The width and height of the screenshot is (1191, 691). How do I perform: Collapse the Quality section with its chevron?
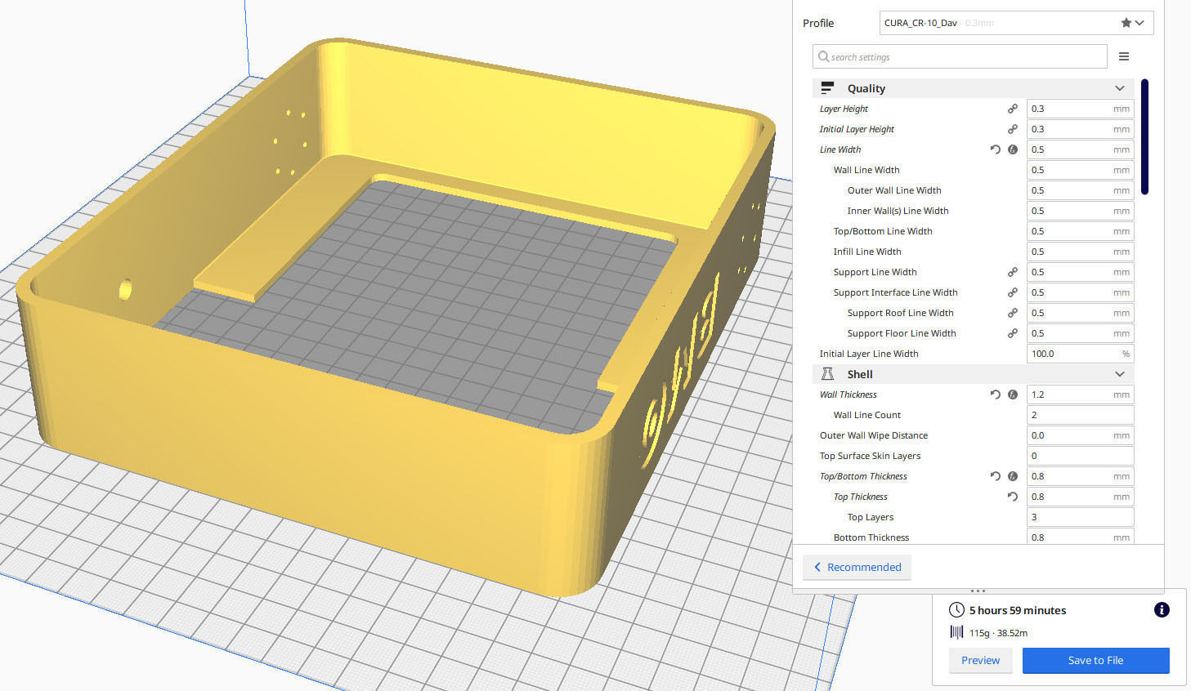pos(1120,88)
